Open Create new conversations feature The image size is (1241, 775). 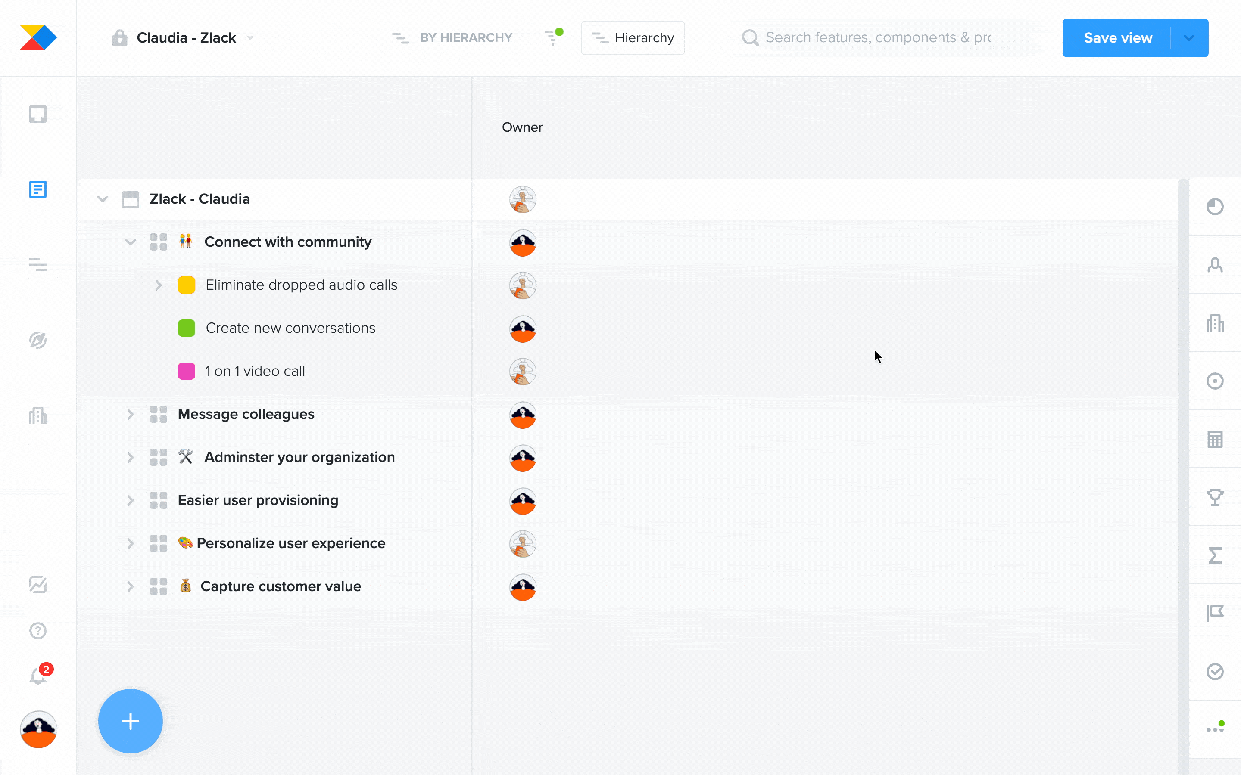[291, 328]
